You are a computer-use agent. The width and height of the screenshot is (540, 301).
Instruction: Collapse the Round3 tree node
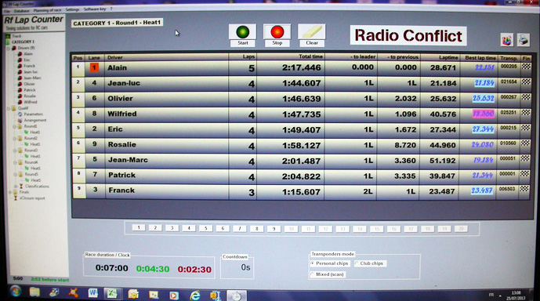point(15,150)
